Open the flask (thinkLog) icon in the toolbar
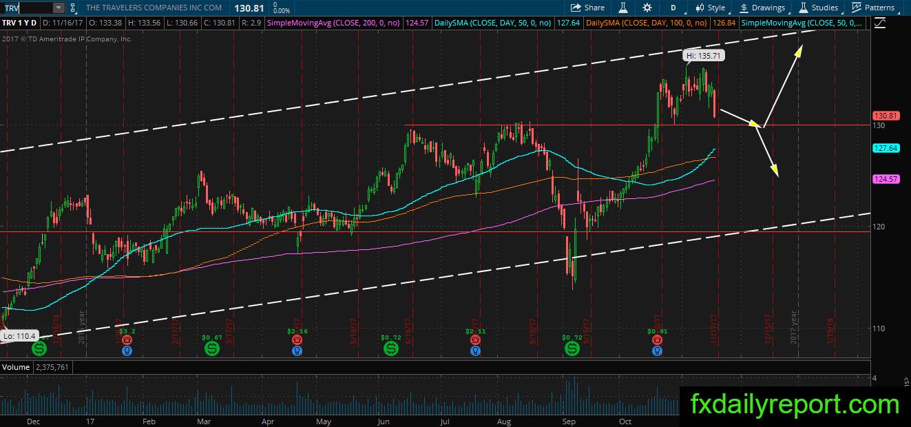Viewport: 911px width, 427px height. pyautogui.click(x=623, y=8)
